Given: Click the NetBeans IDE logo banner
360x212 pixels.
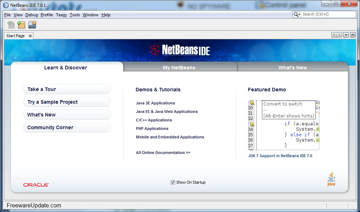Looking at the screenshot, I should tap(179, 50).
